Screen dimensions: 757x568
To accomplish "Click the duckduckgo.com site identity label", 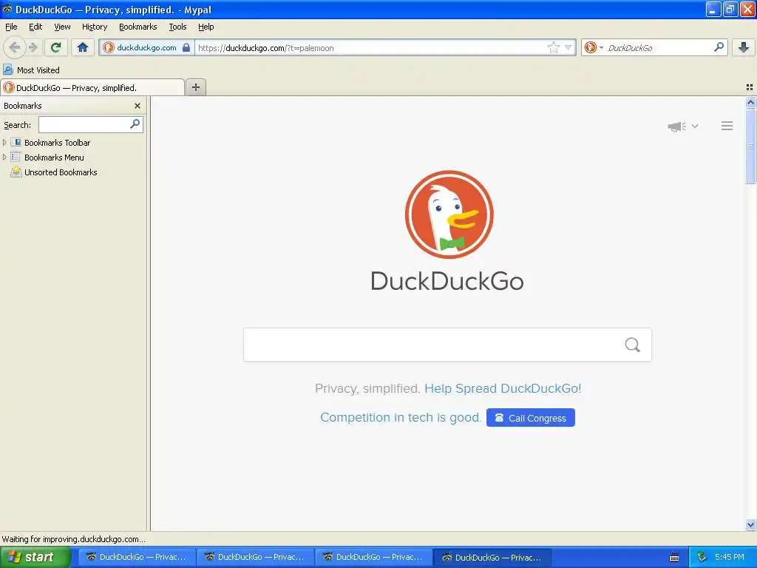I will tap(147, 47).
